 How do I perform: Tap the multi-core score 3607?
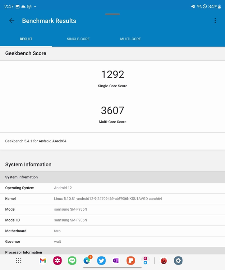click(x=112, y=111)
